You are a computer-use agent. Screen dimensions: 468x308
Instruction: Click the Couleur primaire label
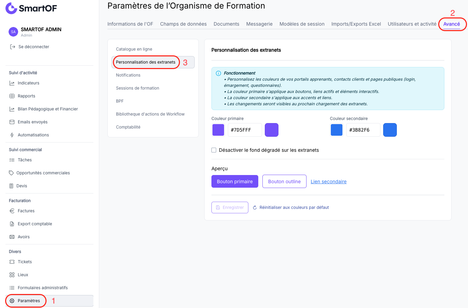click(227, 119)
